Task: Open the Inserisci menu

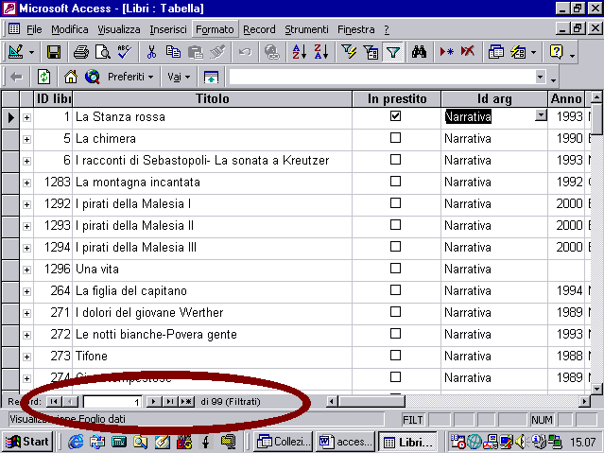Action: pyautogui.click(x=168, y=29)
